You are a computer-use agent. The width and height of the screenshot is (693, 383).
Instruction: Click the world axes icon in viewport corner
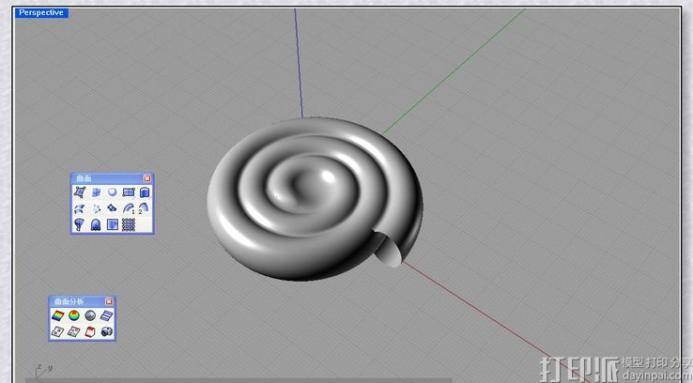43,371
